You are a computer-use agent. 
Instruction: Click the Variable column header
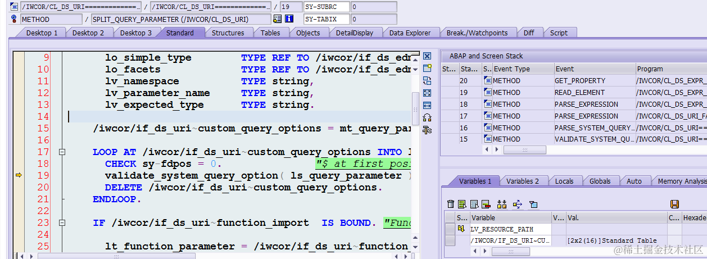pyautogui.click(x=510, y=217)
